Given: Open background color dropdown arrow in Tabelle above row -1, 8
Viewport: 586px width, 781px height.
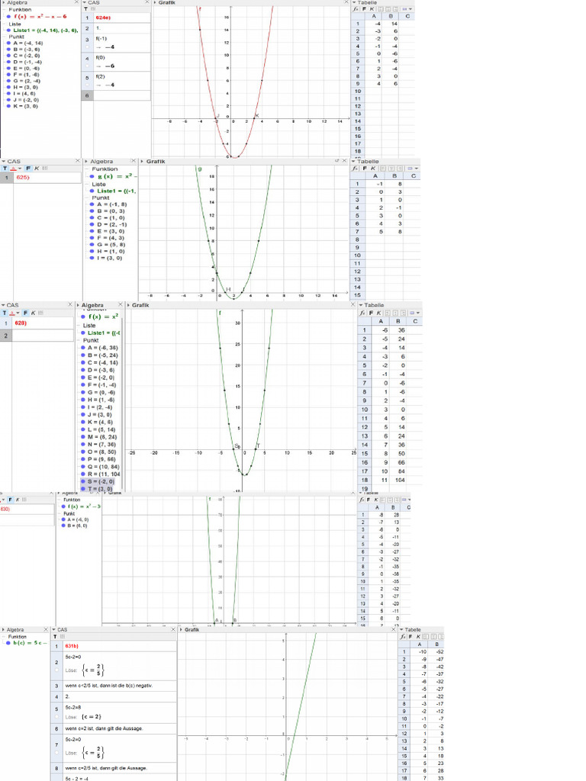Looking at the screenshot, I should (417, 169).
